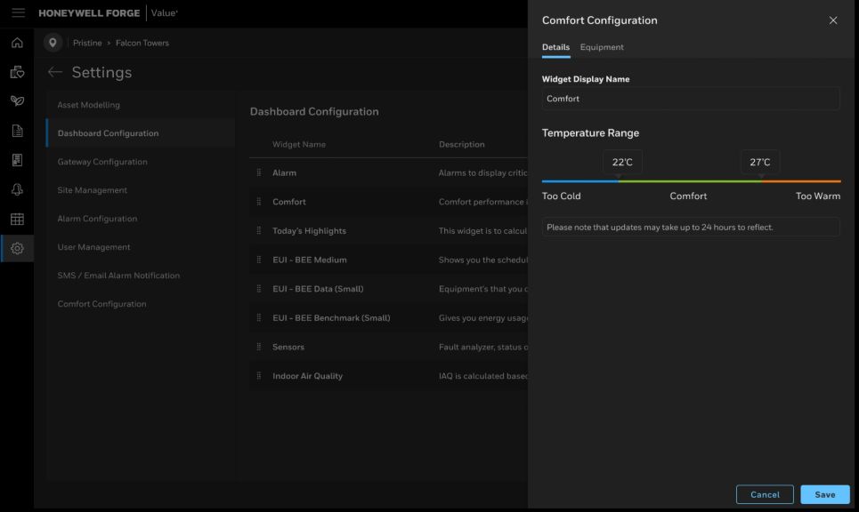Click the Widget Name column header
Image resolution: width=859 pixels, height=512 pixels.
click(x=299, y=144)
